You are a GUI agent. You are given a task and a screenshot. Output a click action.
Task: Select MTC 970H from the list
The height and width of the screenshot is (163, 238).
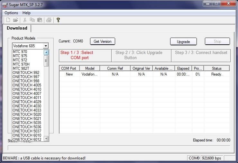coord(28,64)
